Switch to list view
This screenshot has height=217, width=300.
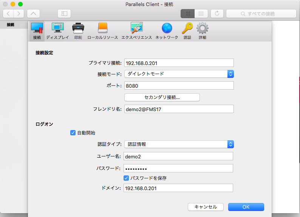201,14
